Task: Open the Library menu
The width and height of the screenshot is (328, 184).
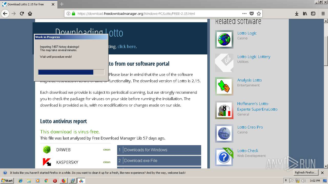Action: 305,14
